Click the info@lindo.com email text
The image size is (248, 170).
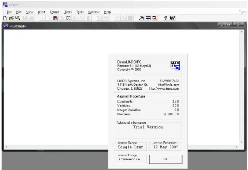click(169, 85)
